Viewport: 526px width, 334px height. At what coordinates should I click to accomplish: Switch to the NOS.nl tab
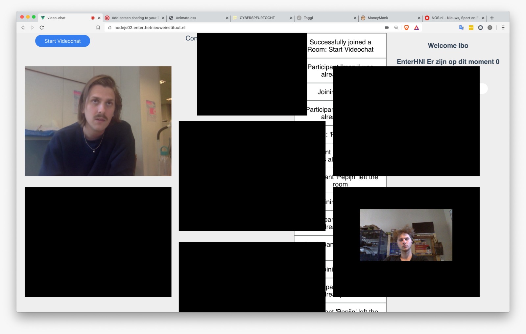[454, 18]
